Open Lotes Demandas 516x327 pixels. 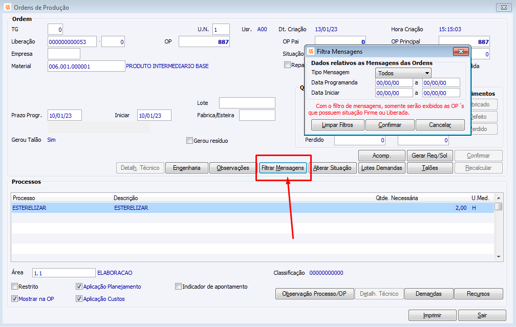click(x=382, y=168)
